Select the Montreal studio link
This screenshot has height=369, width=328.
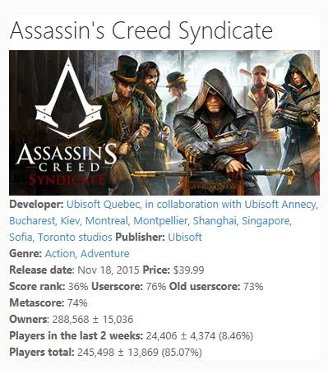tap(106, 221)
